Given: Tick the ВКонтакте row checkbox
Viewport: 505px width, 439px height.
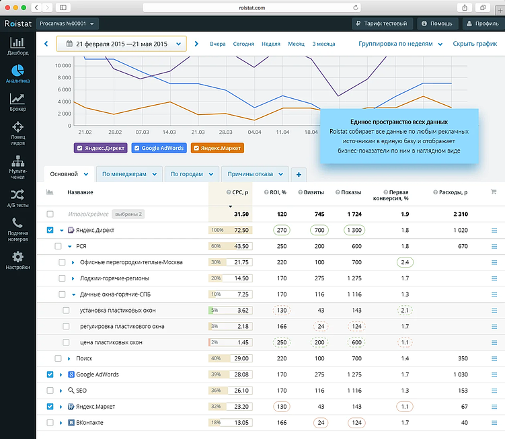Looking at the screenshot, I should pos(50,423).
